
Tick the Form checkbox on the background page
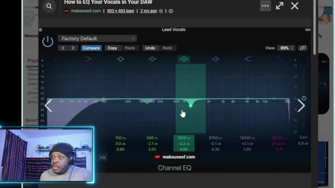pyautogui.click(x=29, y=93)
